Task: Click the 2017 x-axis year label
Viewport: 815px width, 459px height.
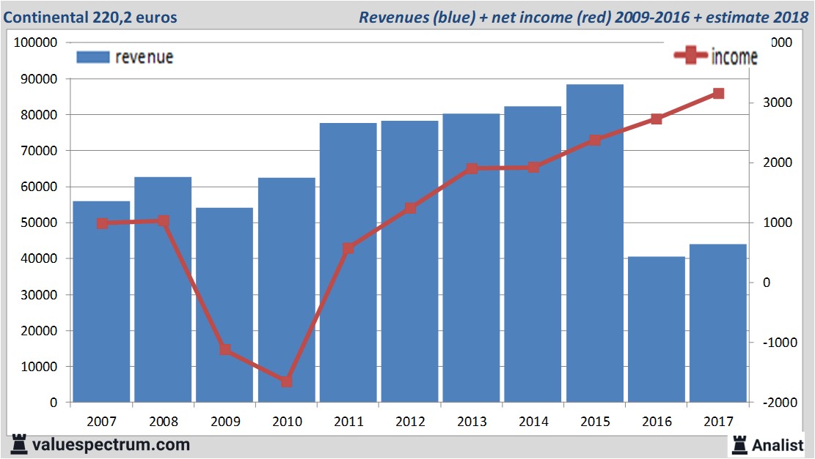Action: tap(718, 421)
